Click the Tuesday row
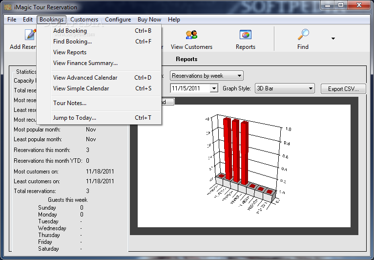374x260 pixels. coord(61,221)
